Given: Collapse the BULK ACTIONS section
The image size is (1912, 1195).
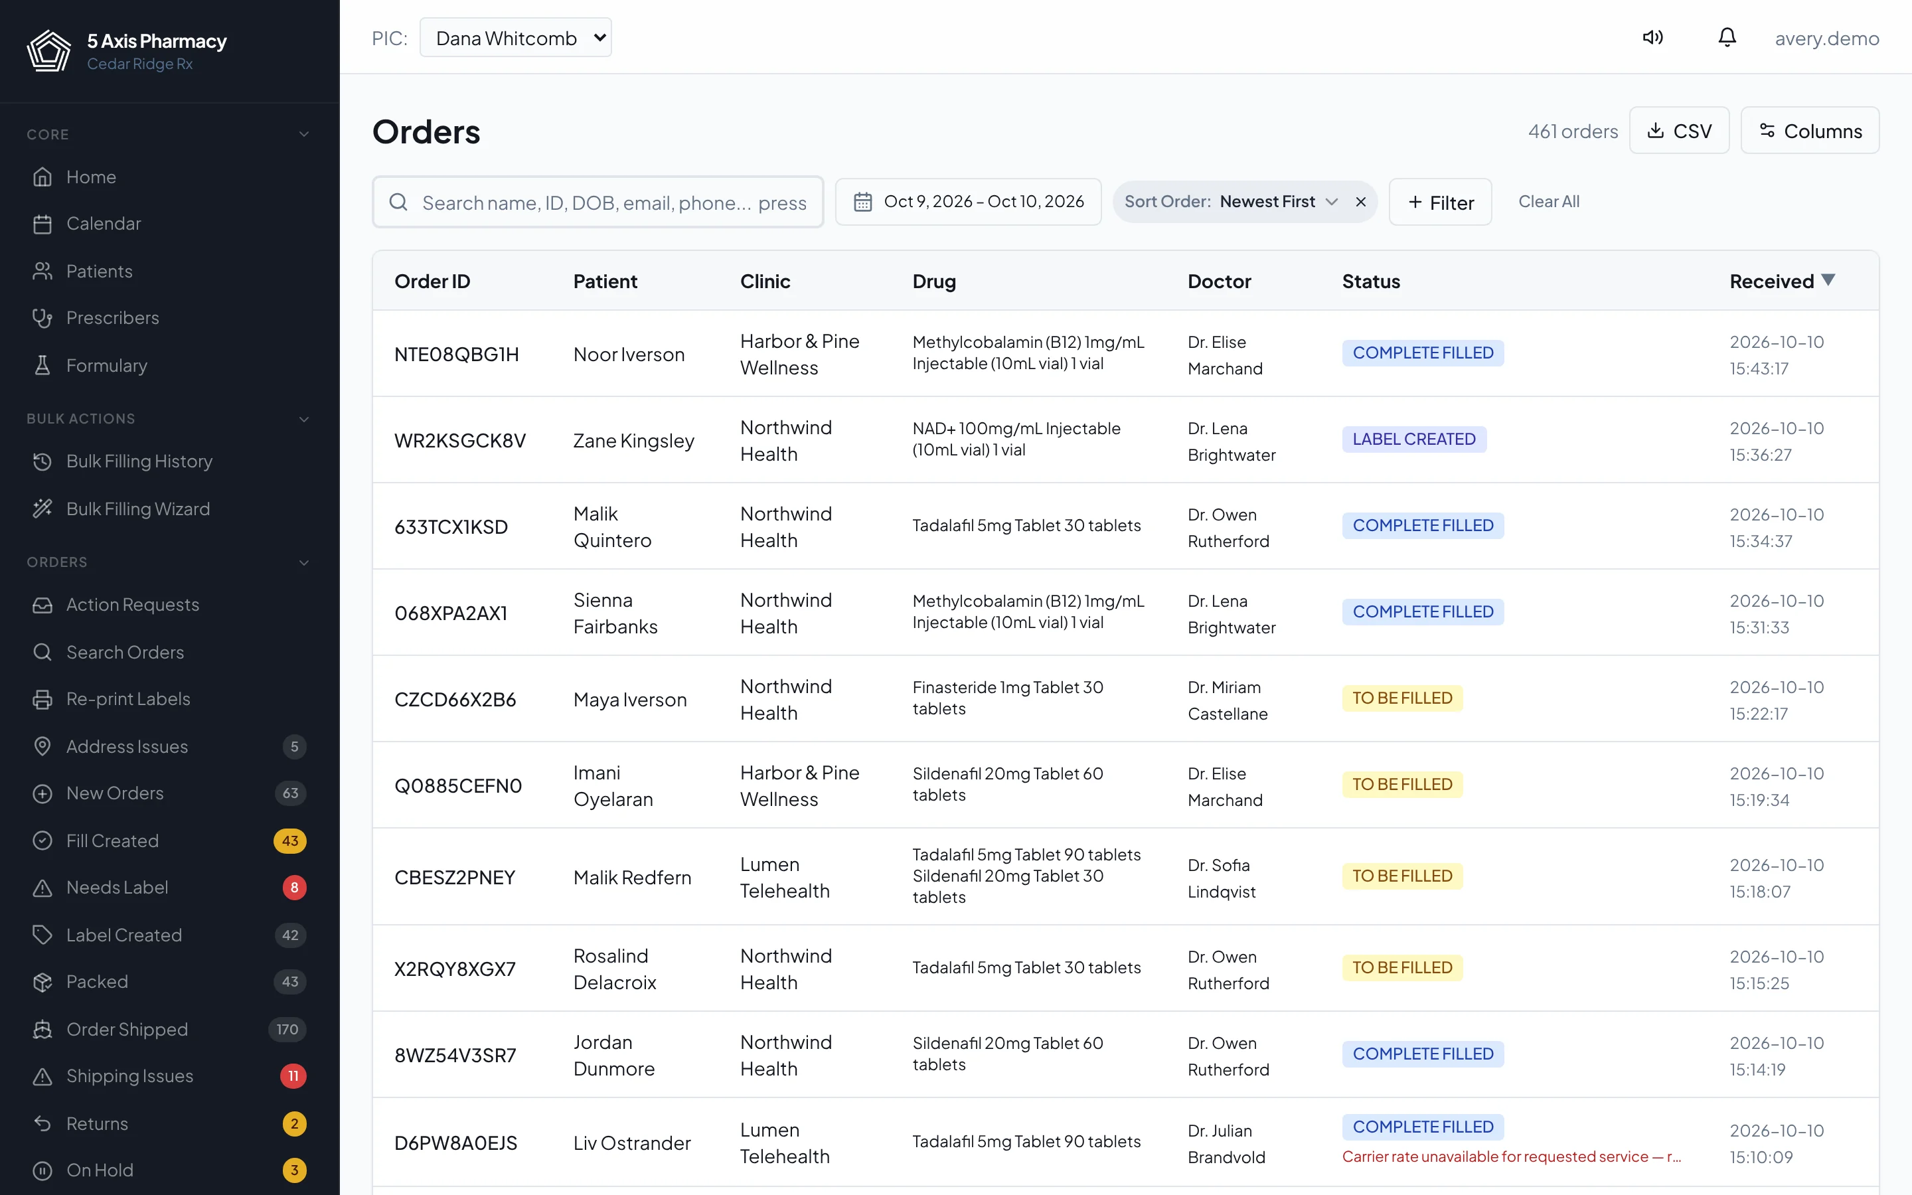Looking at the screenshot, I should click(303, 419).
